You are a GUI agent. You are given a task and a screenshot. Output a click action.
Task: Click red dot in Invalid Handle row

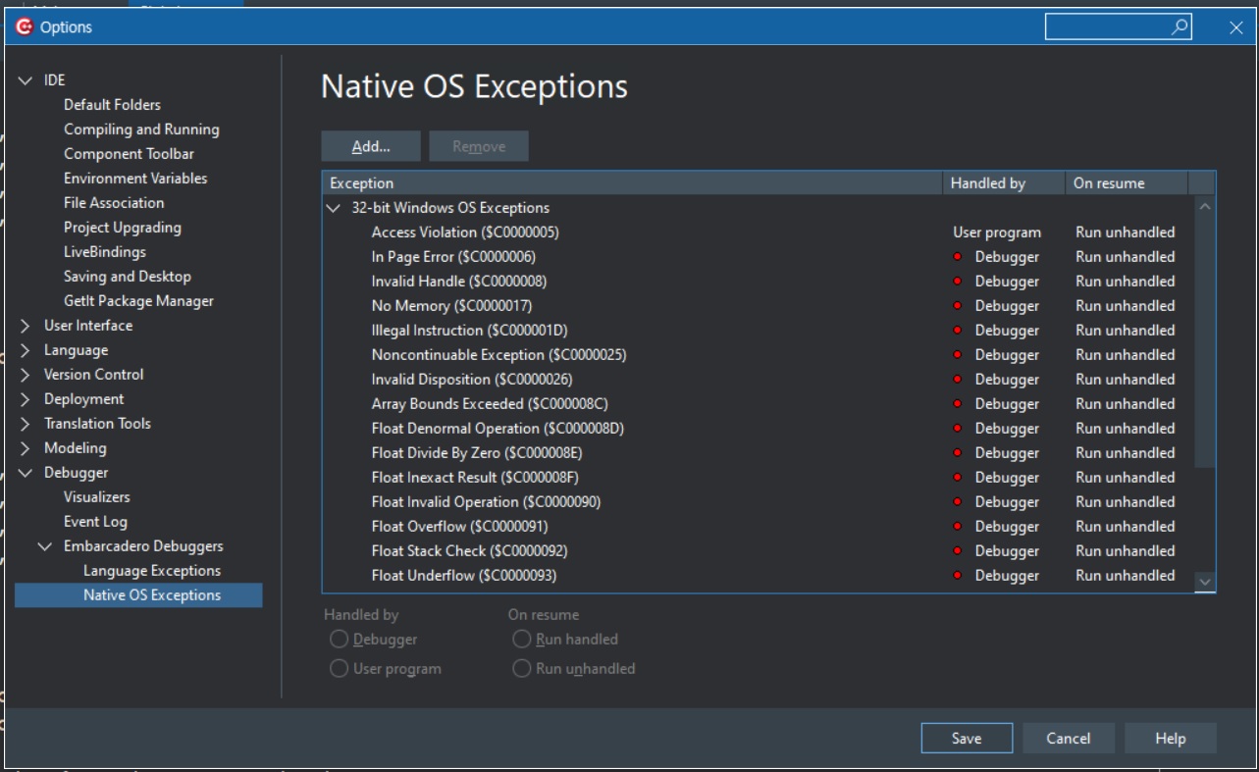pos(957,282)
